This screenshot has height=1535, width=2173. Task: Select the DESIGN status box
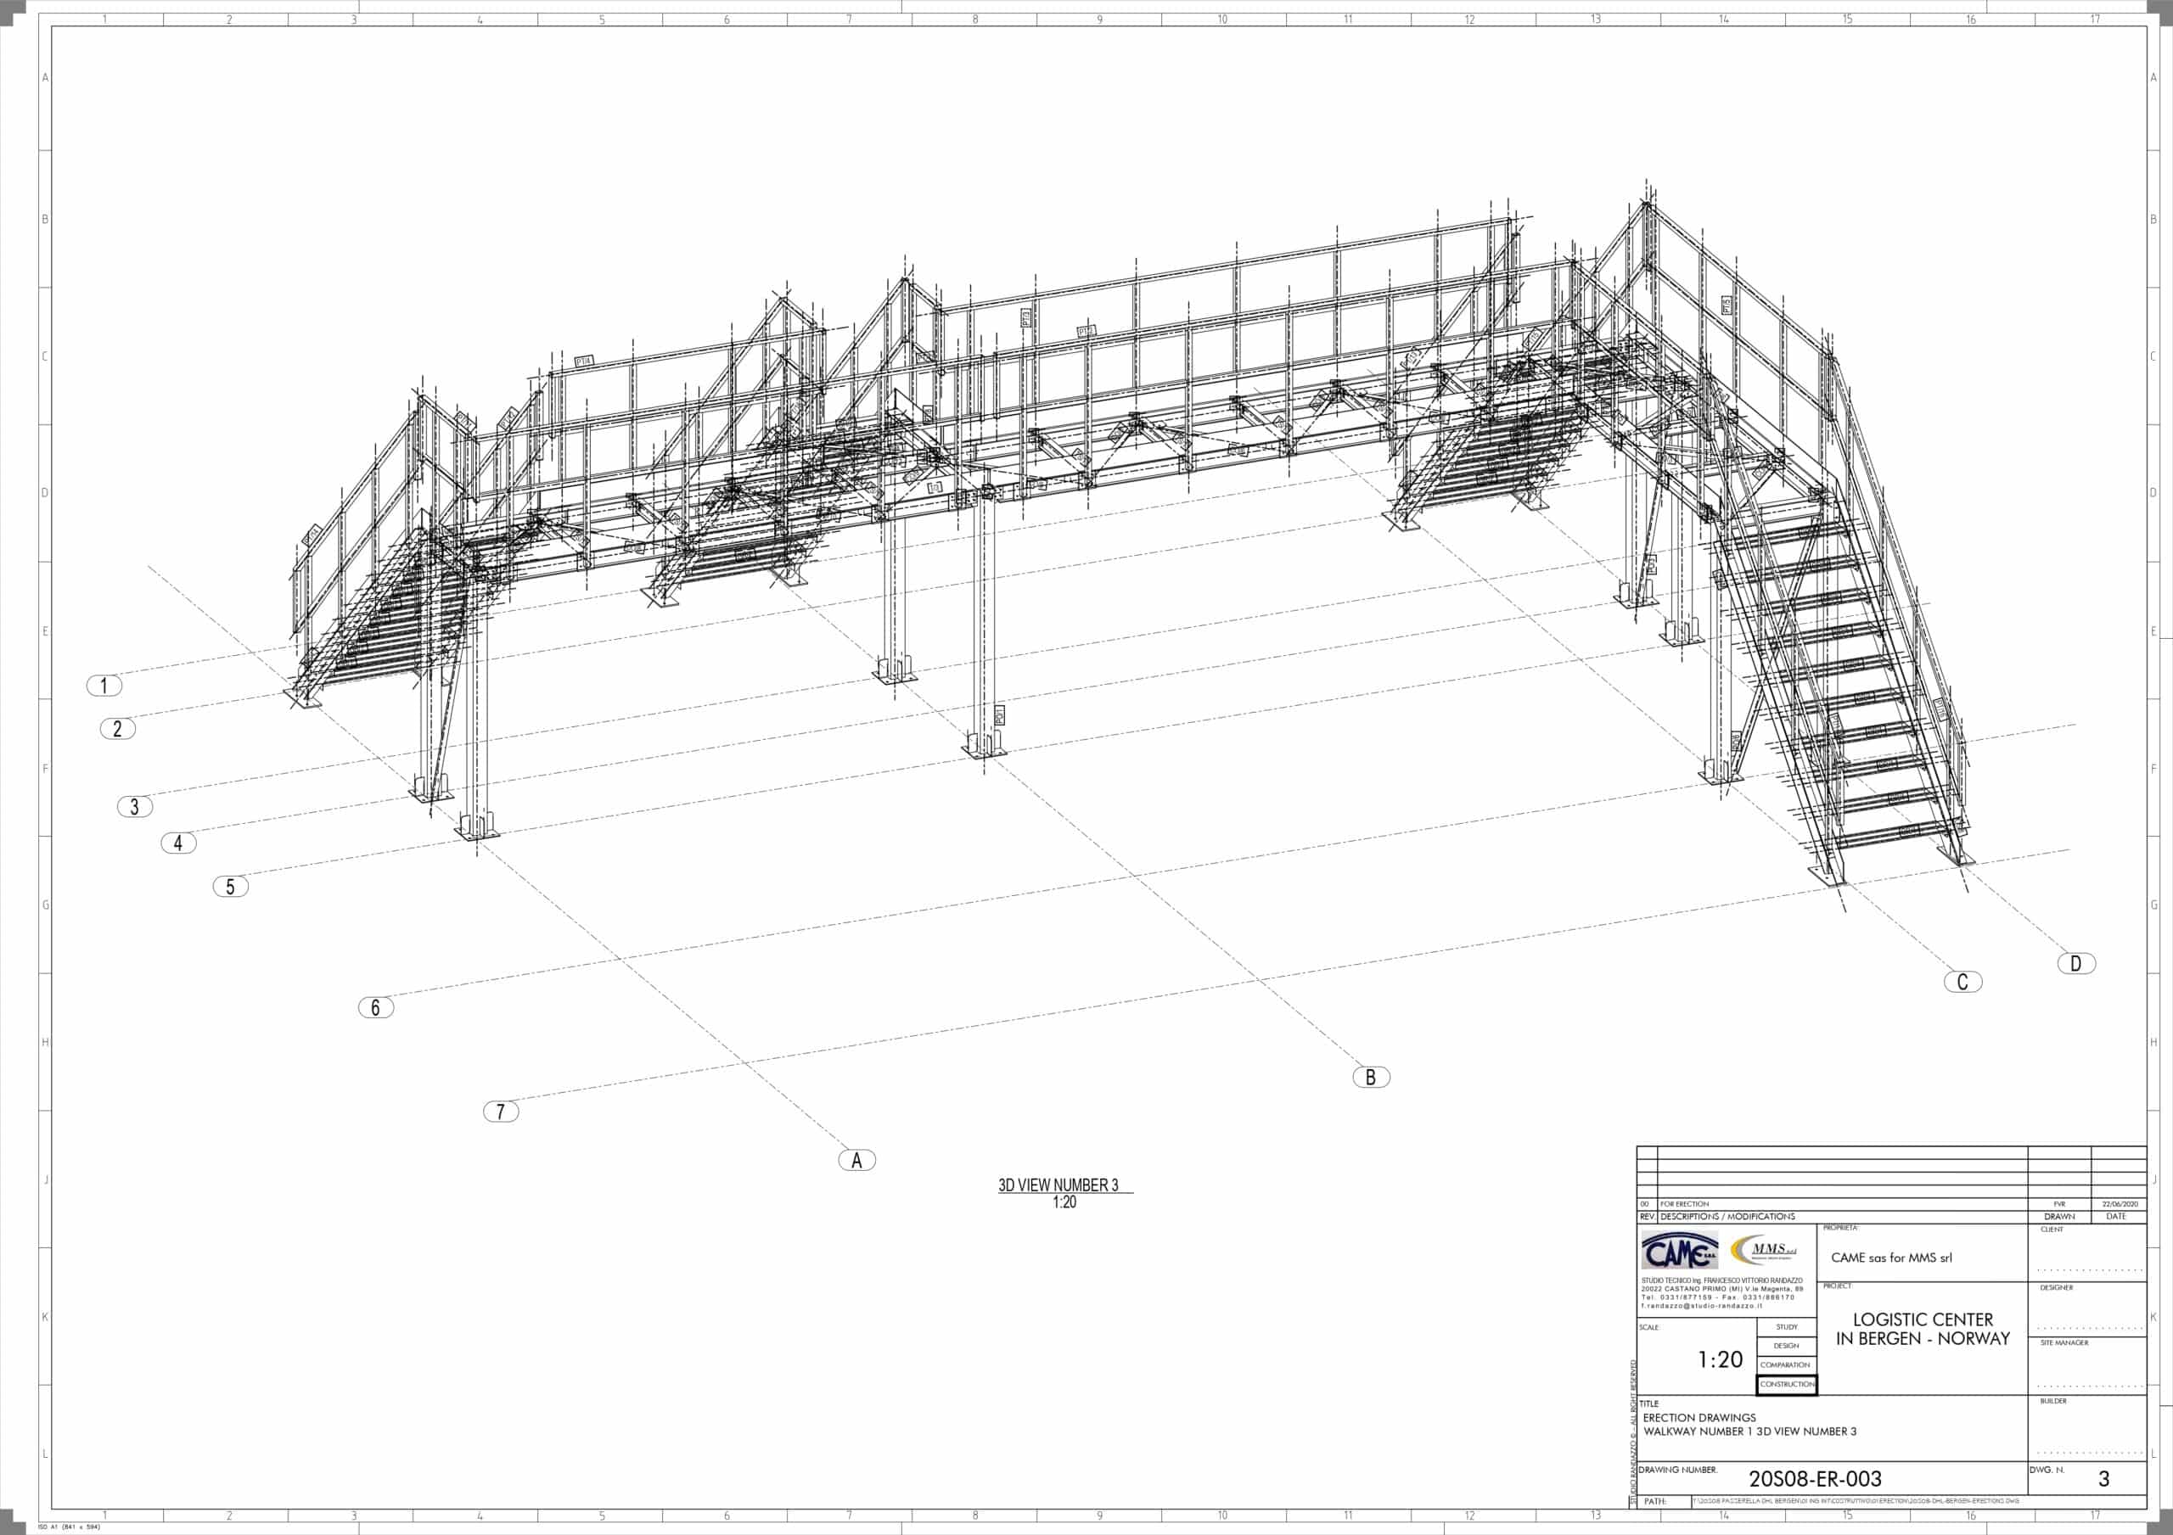pos(1787,1346)
